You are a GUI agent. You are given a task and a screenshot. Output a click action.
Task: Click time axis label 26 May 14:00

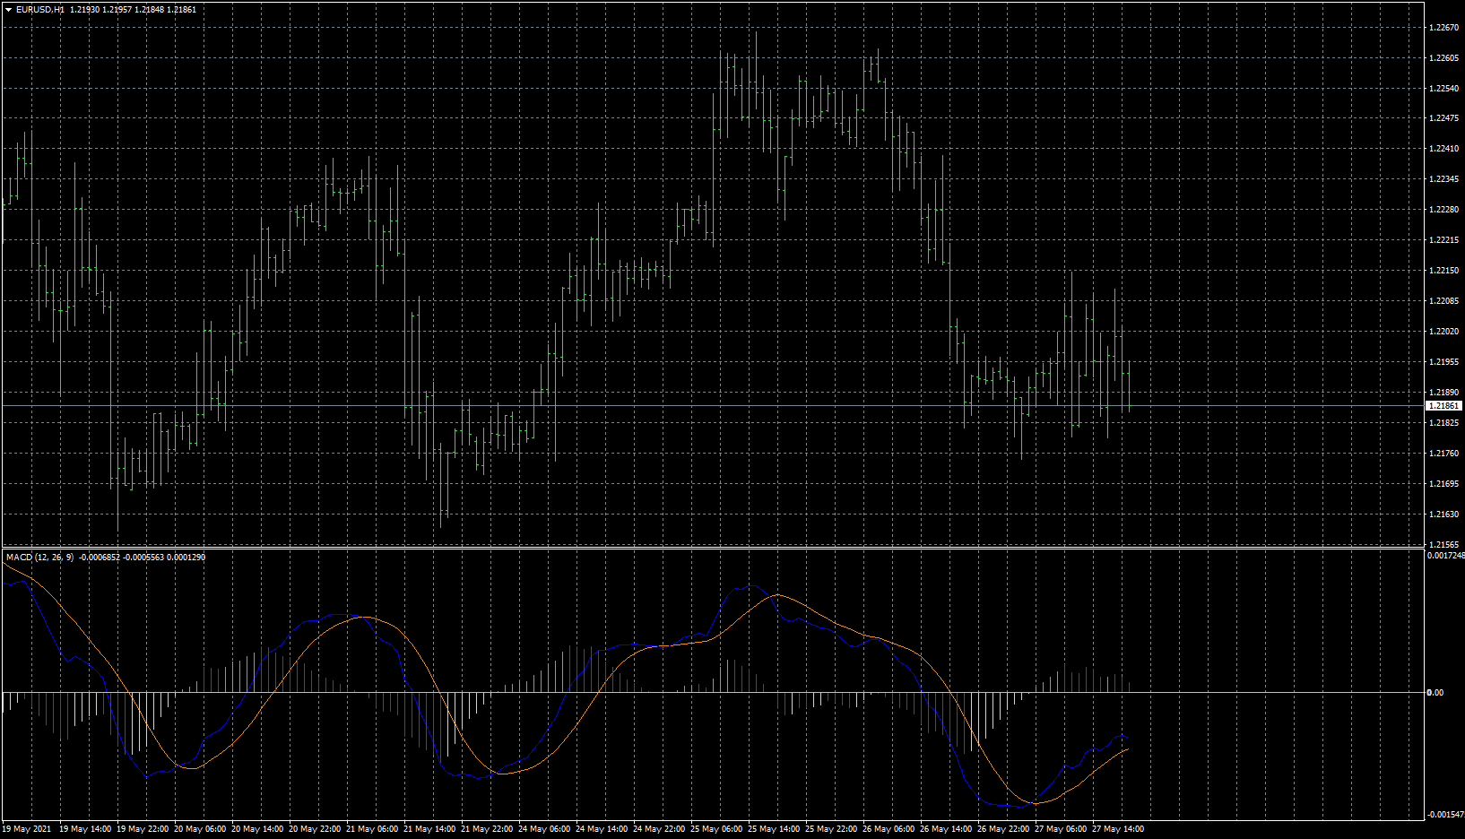pos(946,829)
